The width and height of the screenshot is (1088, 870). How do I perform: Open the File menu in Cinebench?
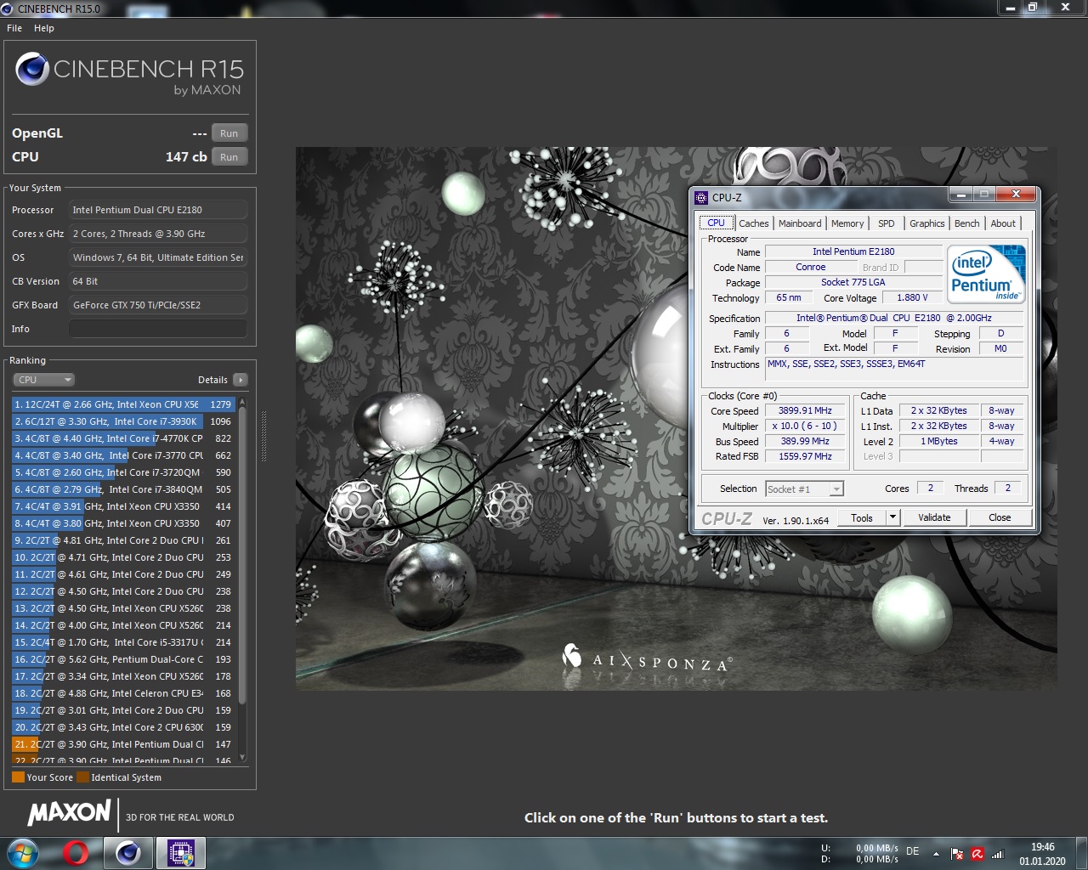pos(14,28)
